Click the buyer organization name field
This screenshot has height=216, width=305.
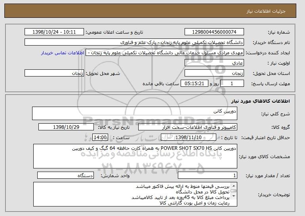(134, 42)
